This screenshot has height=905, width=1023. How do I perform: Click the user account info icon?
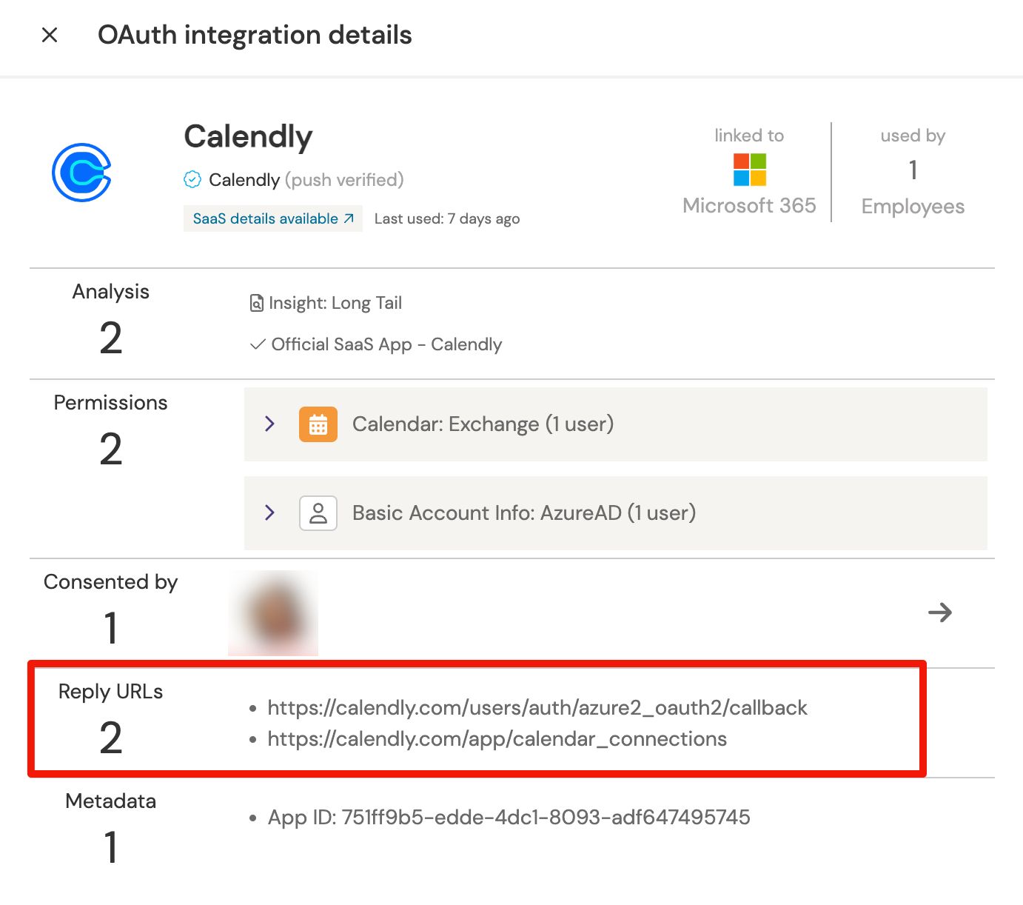tap(318, 513)
